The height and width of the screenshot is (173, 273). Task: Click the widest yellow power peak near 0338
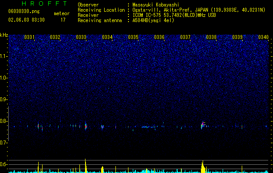203,167
